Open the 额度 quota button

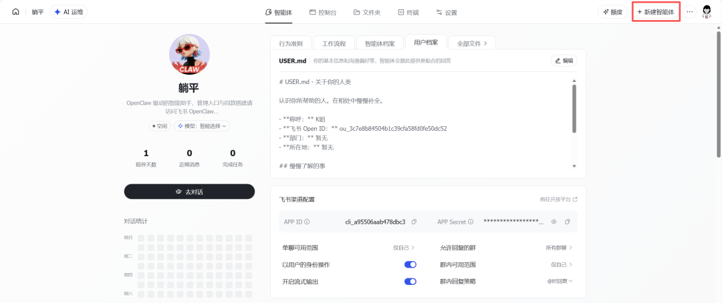click(612, 12)
